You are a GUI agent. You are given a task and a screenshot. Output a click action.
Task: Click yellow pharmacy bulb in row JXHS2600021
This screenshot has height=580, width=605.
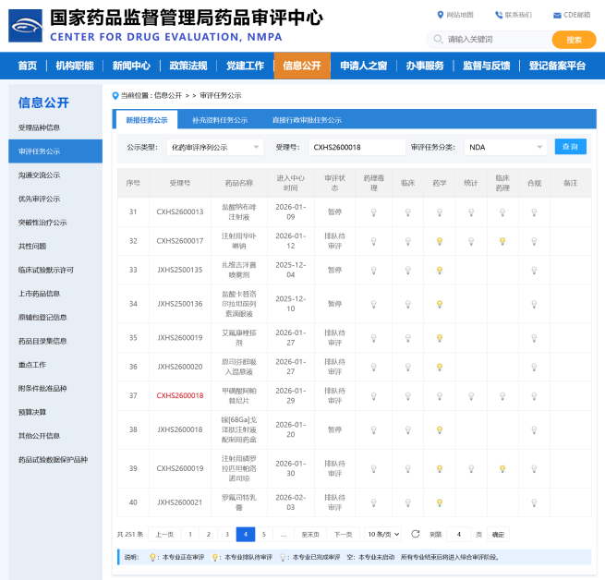point(439,502)
